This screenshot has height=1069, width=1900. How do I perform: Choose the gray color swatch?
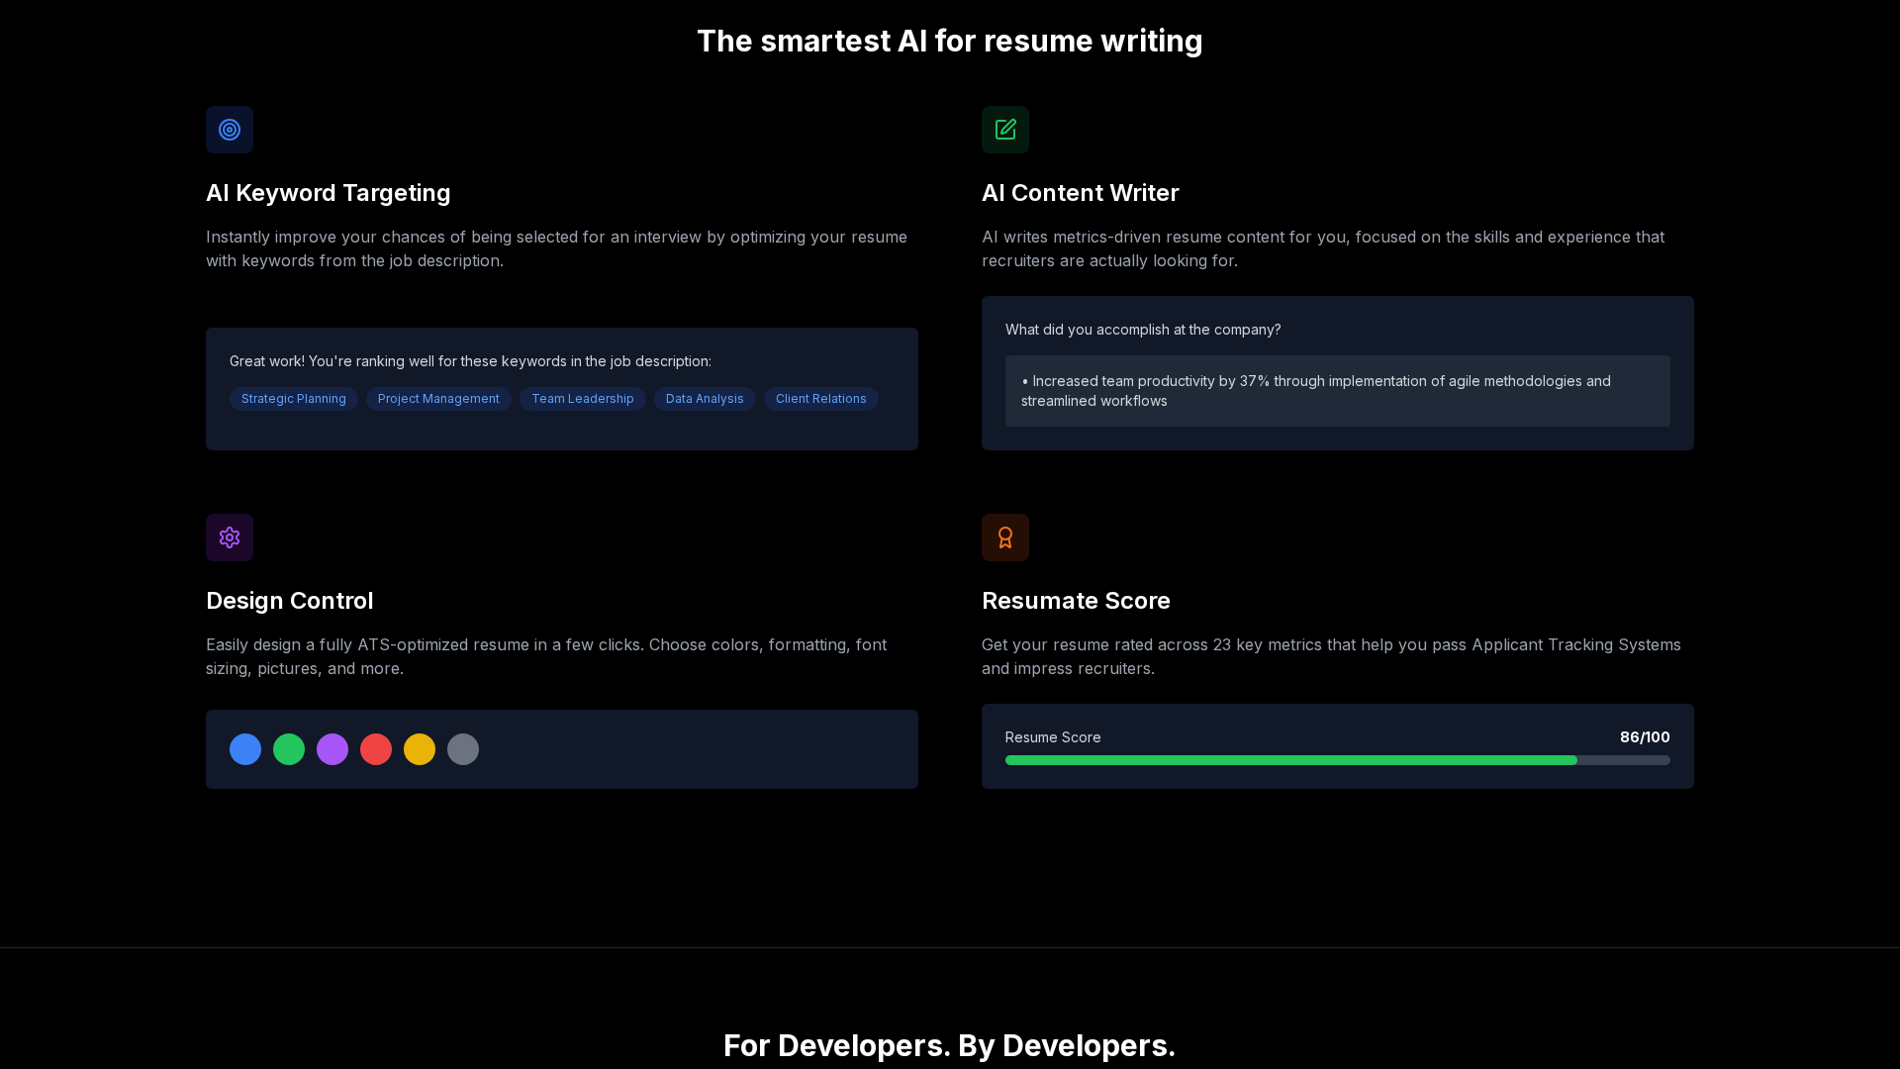click(x=463, y=749)
